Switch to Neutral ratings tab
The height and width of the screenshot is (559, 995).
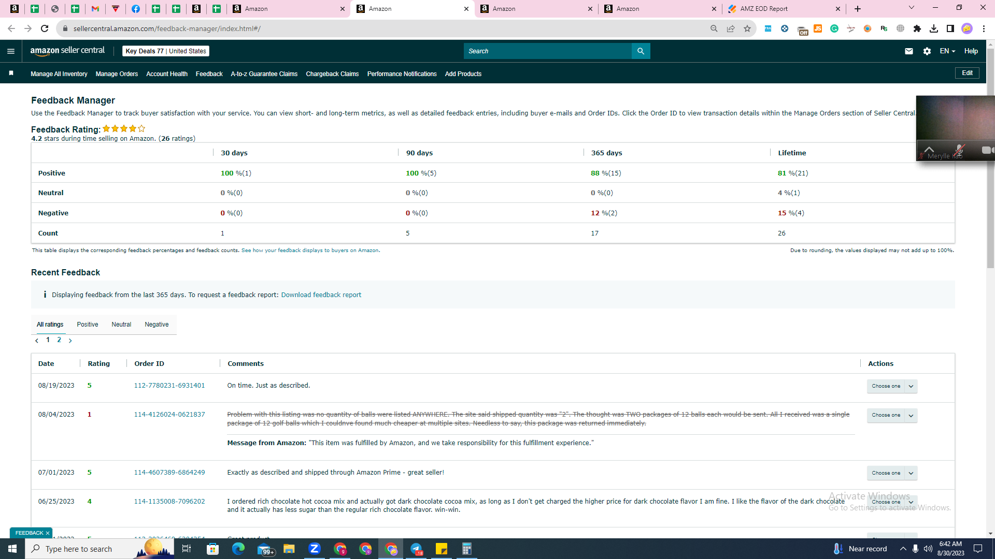tap(121, 325)
